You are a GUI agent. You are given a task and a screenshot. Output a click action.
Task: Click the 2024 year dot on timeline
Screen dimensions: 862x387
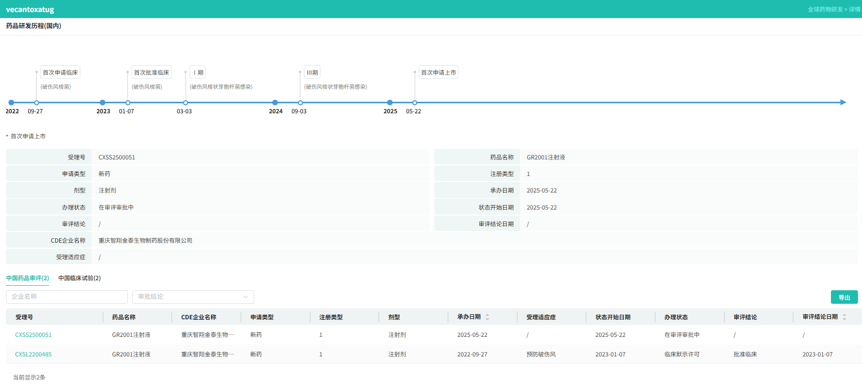click(275, 103)
